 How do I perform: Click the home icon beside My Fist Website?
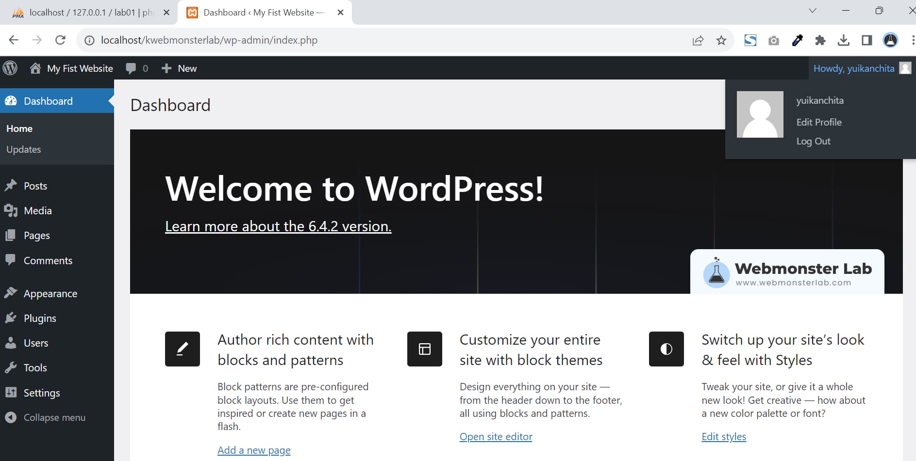(x=35, y=68)
